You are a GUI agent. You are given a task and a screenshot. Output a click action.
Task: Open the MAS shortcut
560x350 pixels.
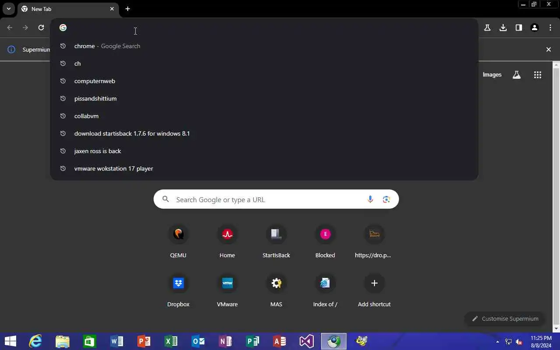[x=276, y=290]
